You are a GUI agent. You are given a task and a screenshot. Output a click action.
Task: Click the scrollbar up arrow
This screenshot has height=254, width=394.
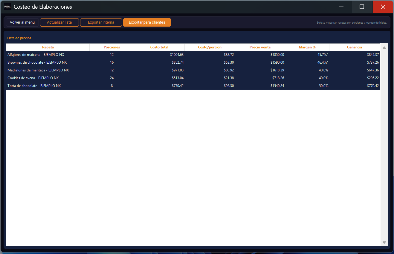pos(384,48)
